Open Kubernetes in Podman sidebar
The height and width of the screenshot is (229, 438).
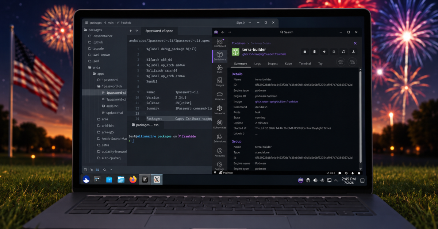pyautogui.click(x=220, y=124)
